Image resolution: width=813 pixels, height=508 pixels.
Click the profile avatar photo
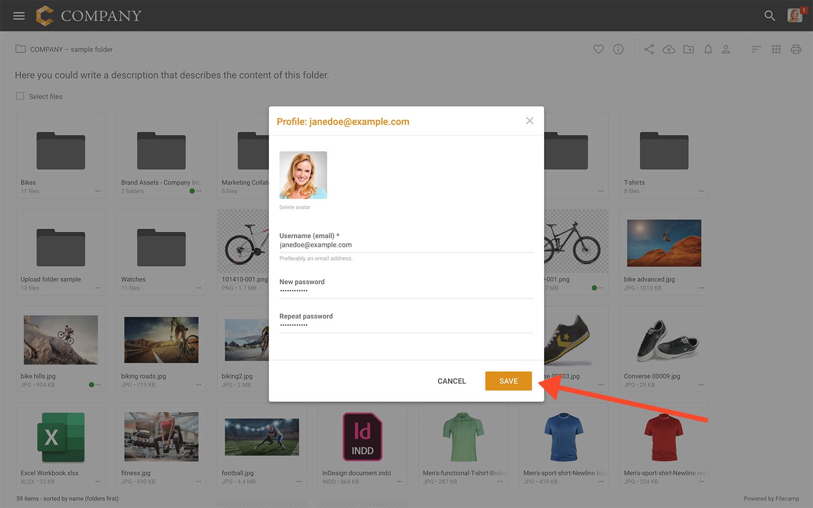click(303, 175)
